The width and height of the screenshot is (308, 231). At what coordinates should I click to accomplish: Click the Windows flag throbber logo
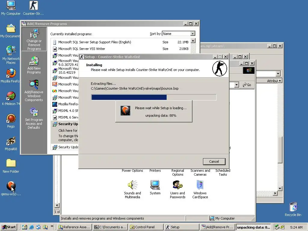click(x=249, y=70)
